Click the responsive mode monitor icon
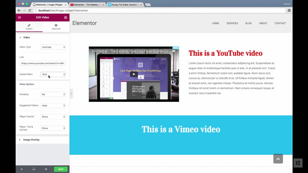 pyautogui.click(x=34, y=169)
